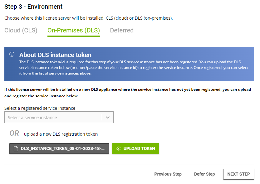Screen dimensions: 260x184
Task: Click the 'About DLS instance token' heading
Action: pos(55,55)
